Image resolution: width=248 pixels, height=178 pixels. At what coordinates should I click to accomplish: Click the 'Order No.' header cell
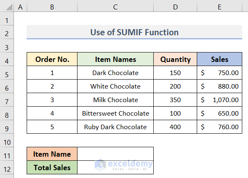coord(52,59)
